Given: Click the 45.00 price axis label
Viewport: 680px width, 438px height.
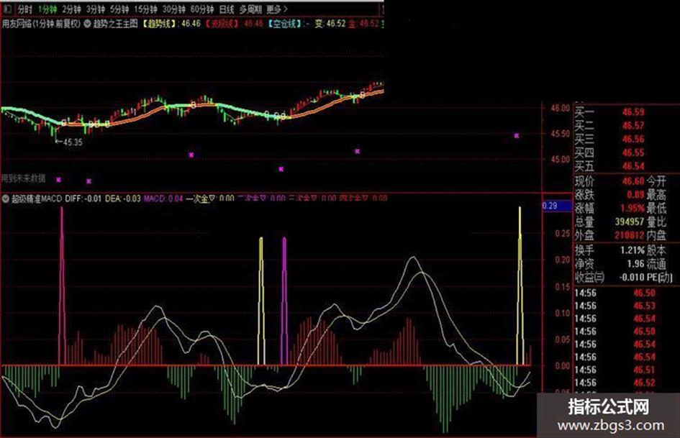Looking at the screenshot, I should point(561,160).
